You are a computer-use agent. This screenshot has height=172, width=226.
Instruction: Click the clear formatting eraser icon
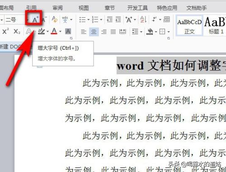coord(54,19)
